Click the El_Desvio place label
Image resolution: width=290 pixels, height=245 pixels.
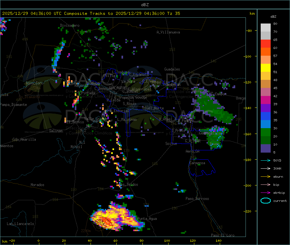click(x=75, y=122)
